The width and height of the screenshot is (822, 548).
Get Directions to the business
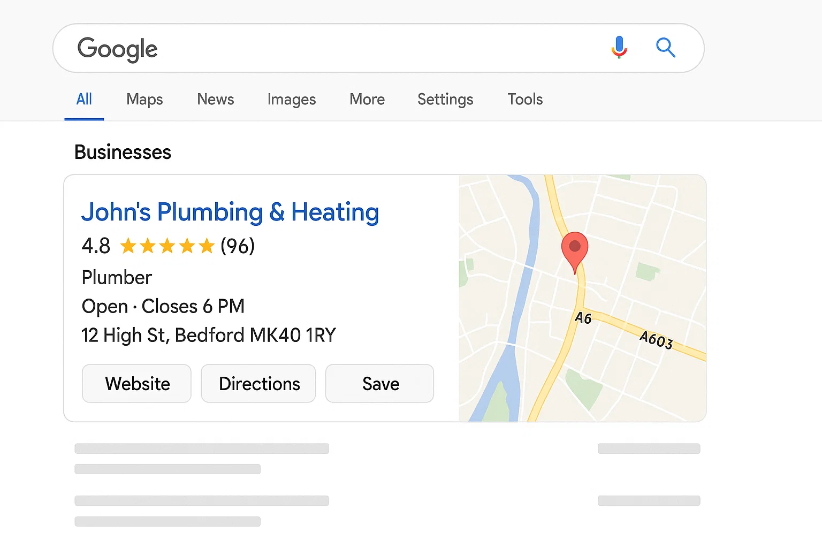point(258,383)
